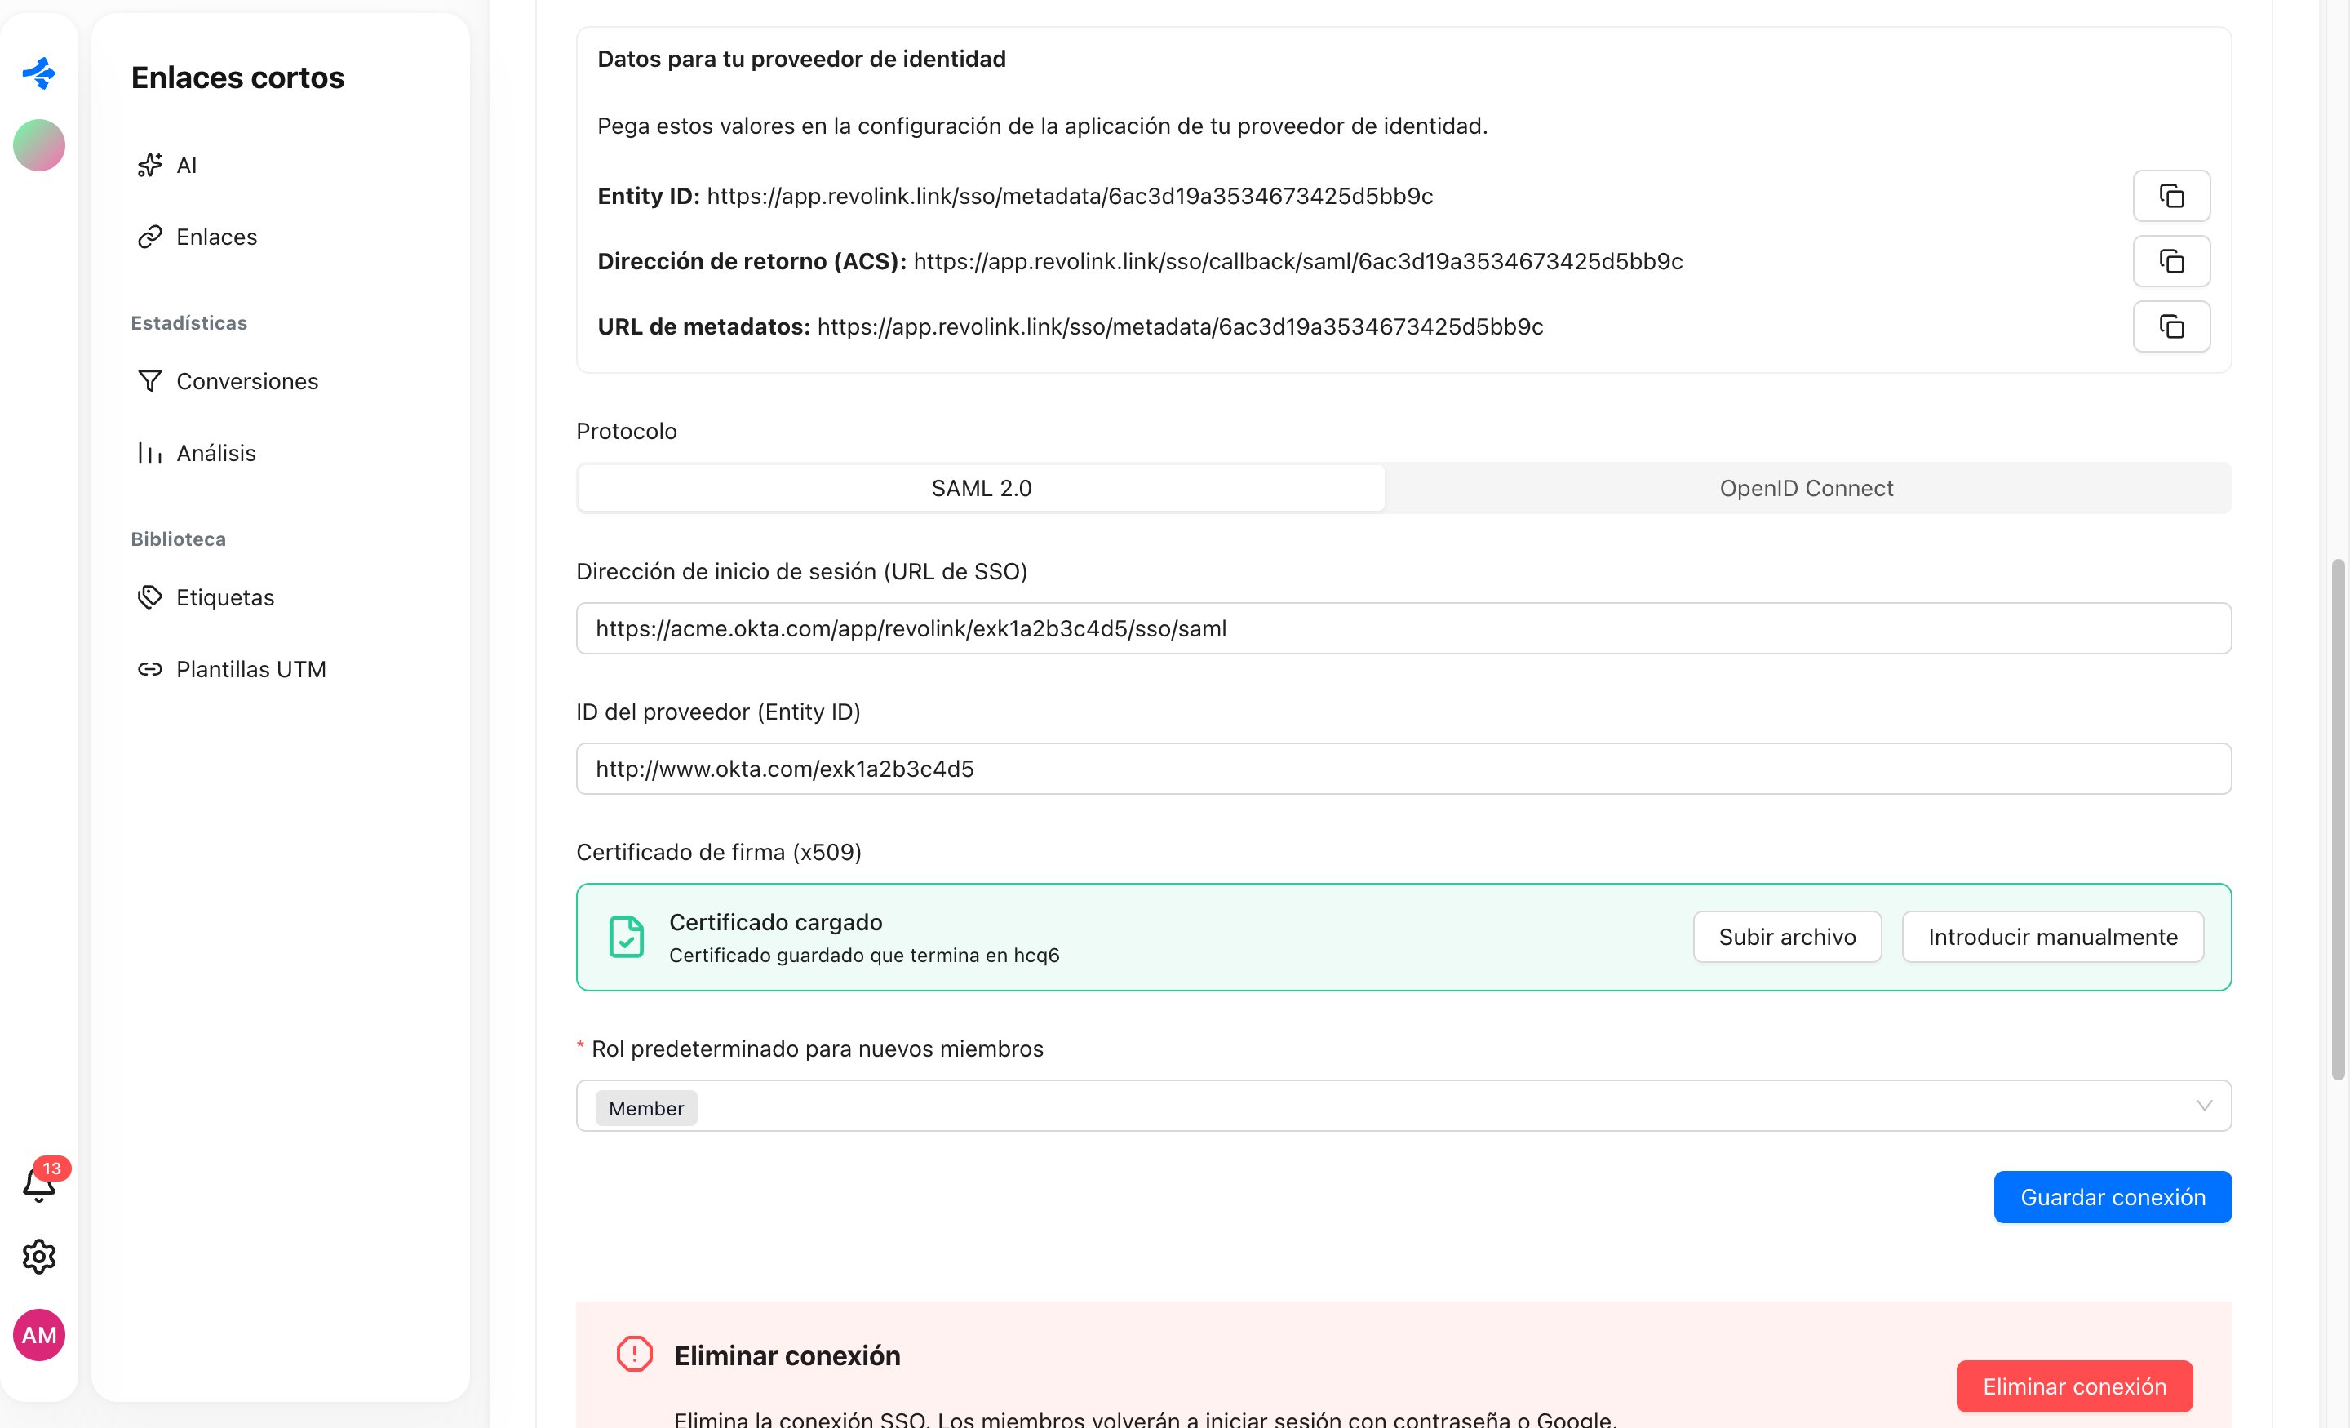This screenshot has height=1428, width=2350.
Task: Save with Guardar conexión button
Action: [x=2112, y=1197]
